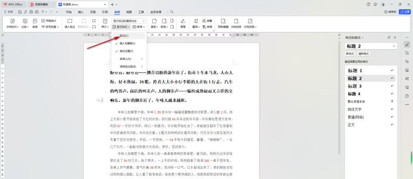413x179 pixels.
Task: Switch to the 视图 ribbon tab
Action: tap(129, 12)
